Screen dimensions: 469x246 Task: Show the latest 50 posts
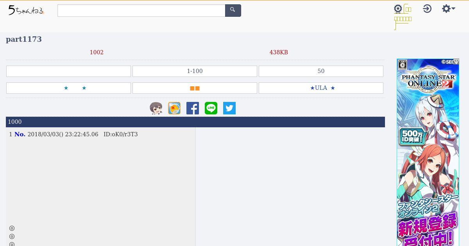coord(321,71)
